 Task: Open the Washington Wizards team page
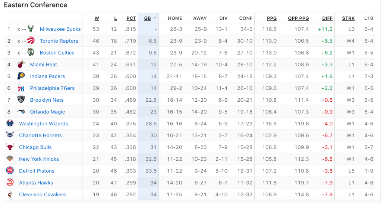pos(44,124)
